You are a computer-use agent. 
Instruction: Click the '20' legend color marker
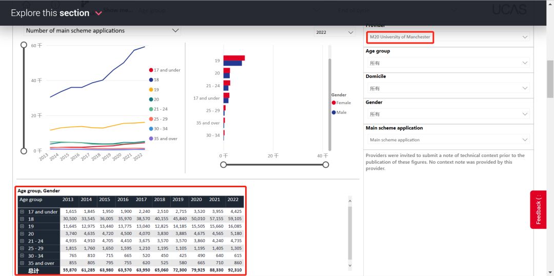tap(151, 100)
